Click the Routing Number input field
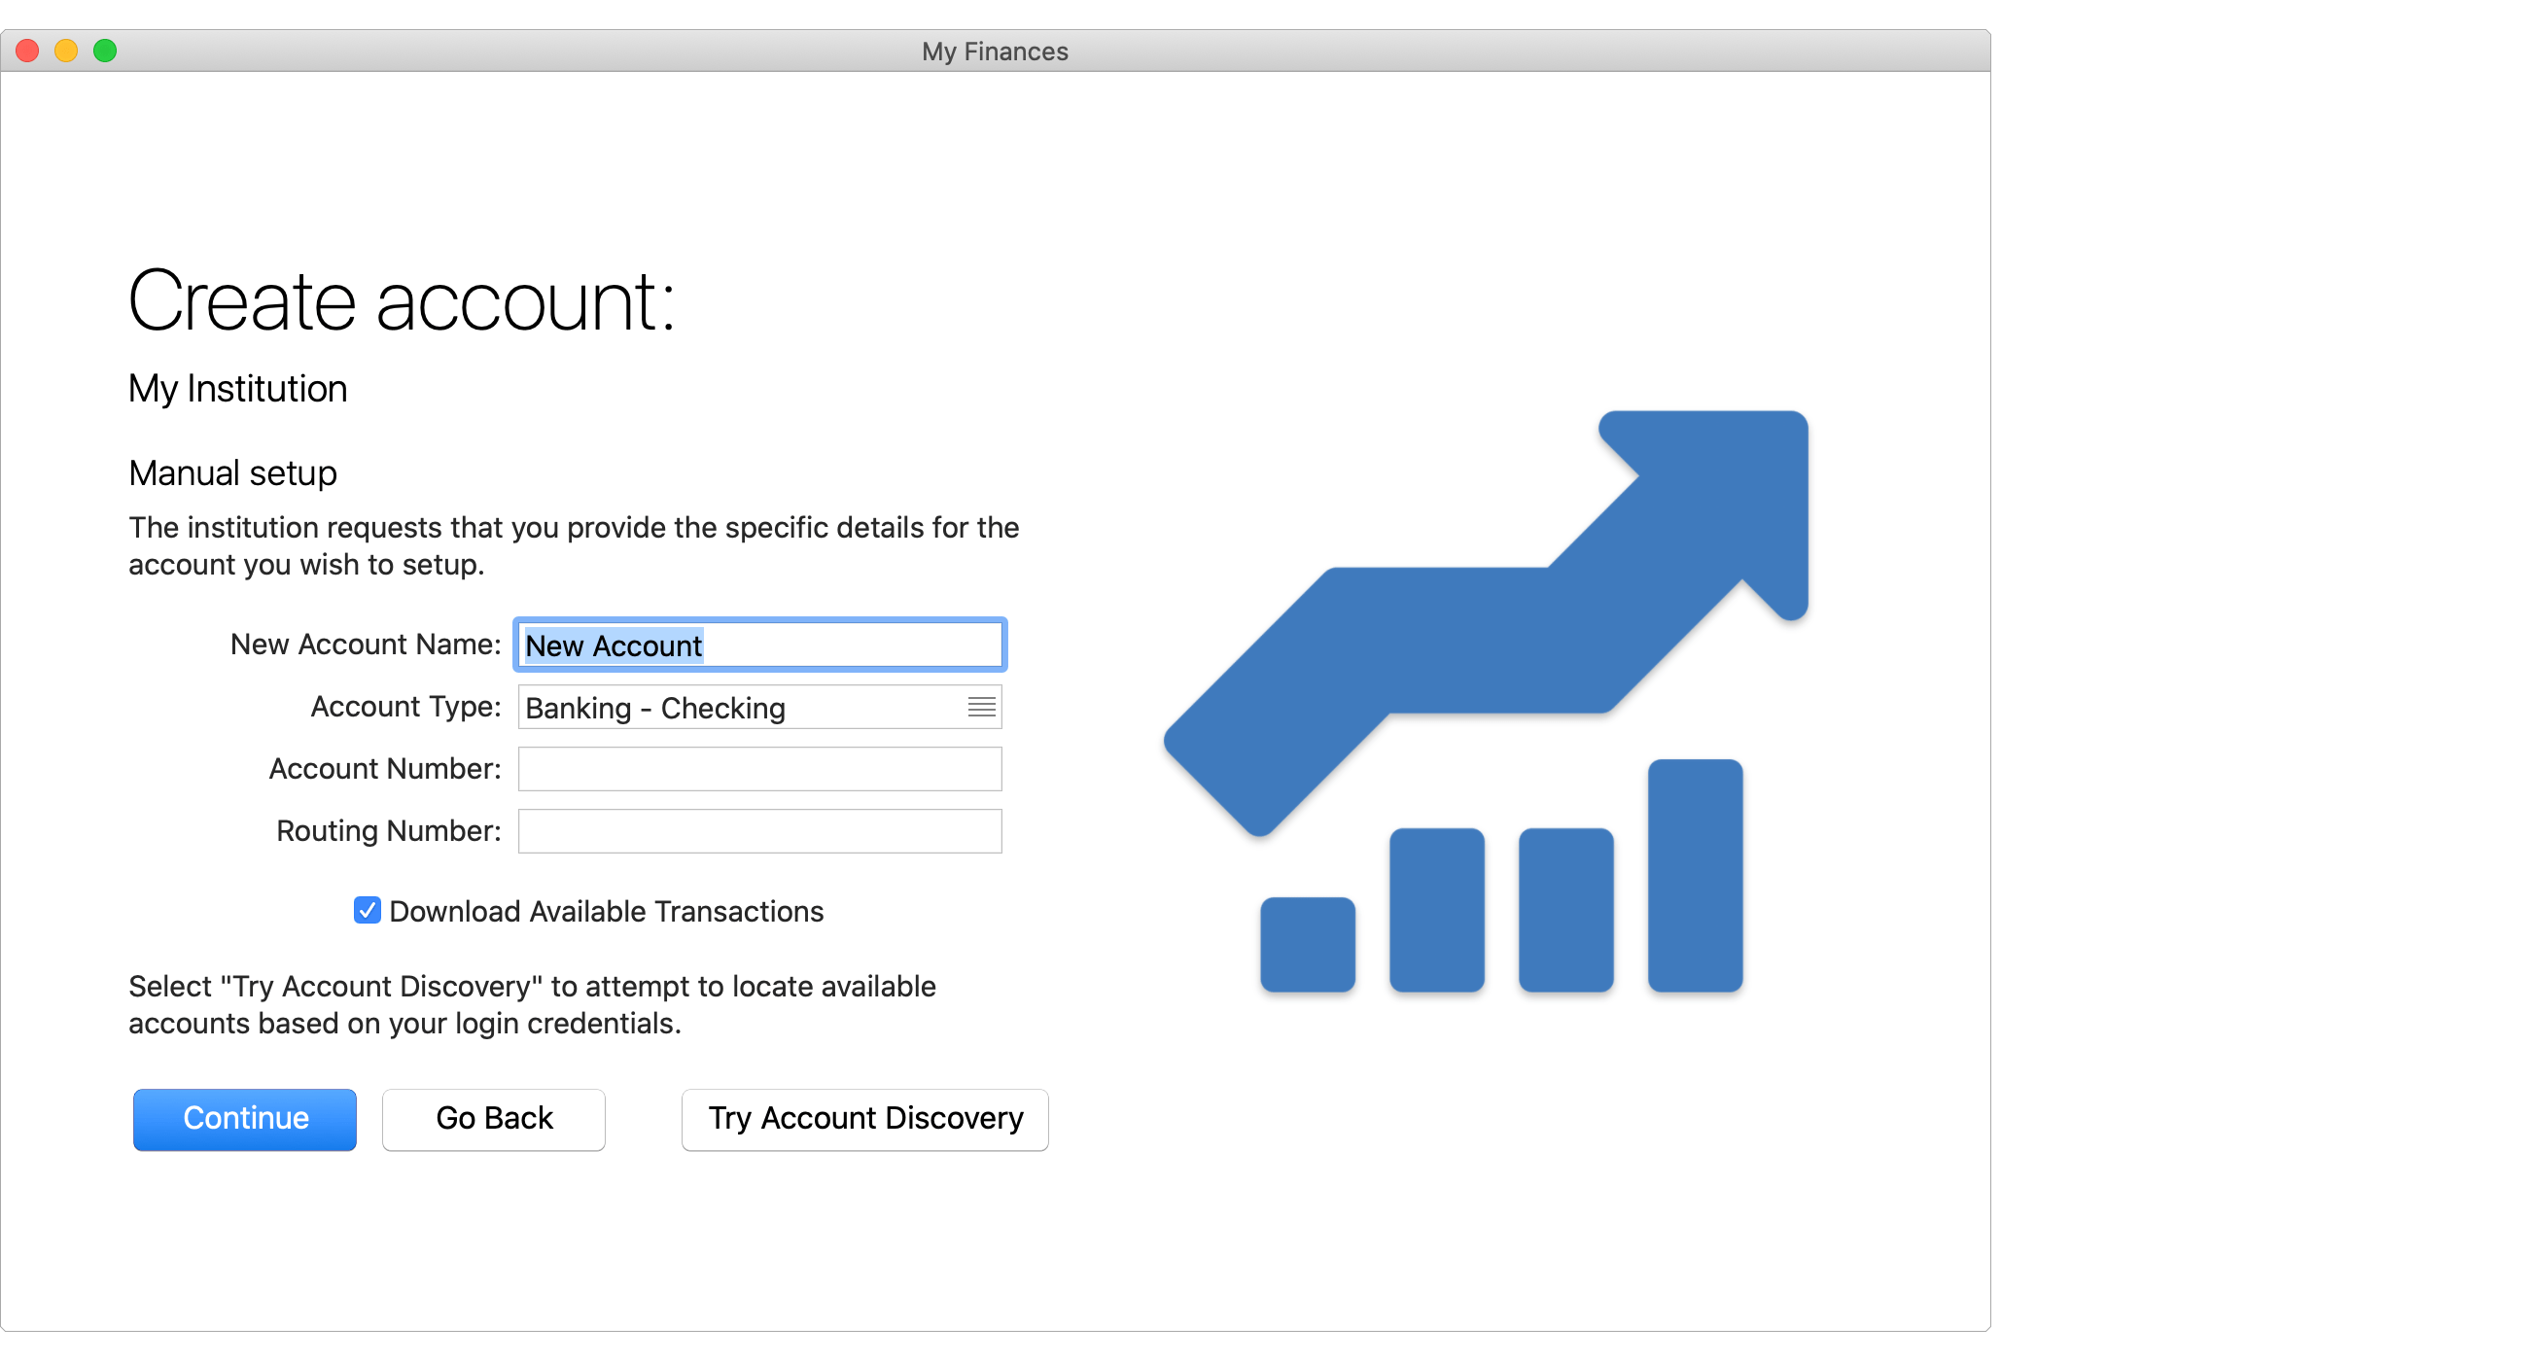The image size is (2528, 1361). click(x=758, y=831)
